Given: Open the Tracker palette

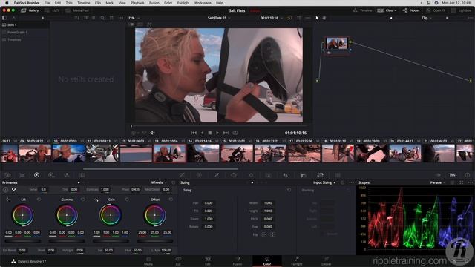Looking at the screenshot, I should (251, 175).
